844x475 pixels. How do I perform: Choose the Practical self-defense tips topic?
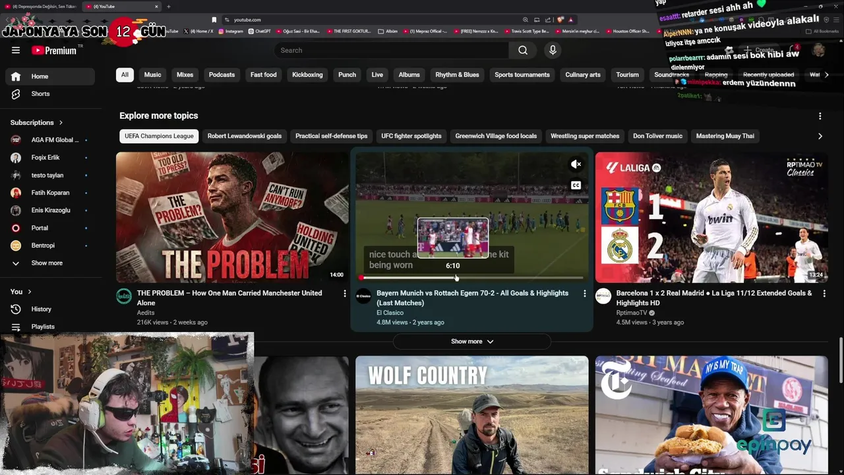click(331, 136)
